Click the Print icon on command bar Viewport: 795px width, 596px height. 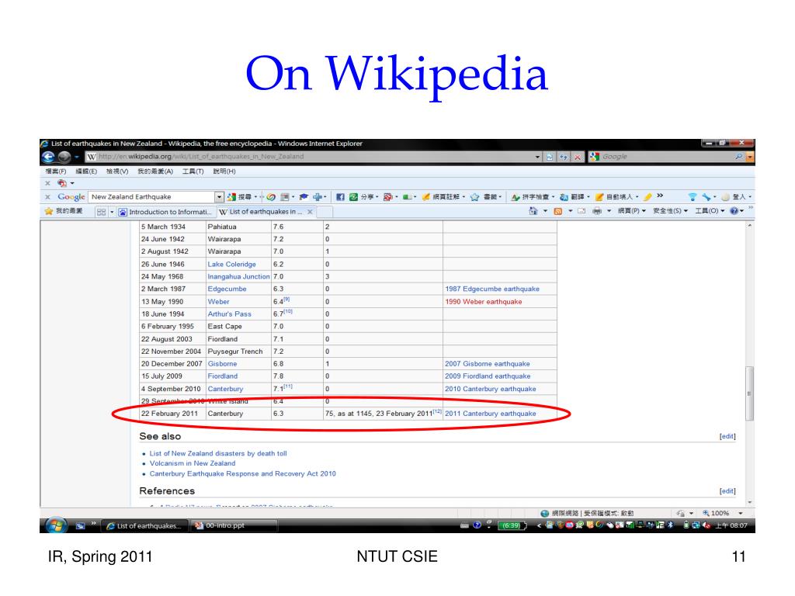[x=597, y=211]
